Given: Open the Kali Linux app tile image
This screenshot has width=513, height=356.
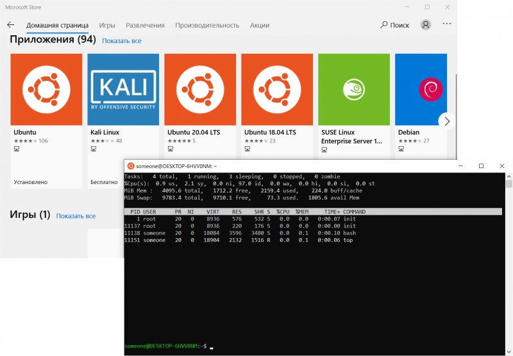Looking at the screenshot, I should point(123,89).
